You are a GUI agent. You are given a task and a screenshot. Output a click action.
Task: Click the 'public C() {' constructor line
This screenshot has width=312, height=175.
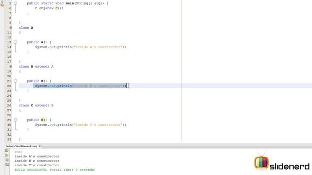pos(39,120)
